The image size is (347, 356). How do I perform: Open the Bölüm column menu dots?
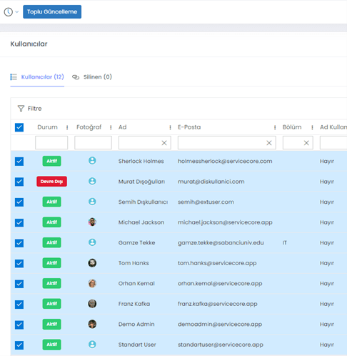click(x=312, y=127)
